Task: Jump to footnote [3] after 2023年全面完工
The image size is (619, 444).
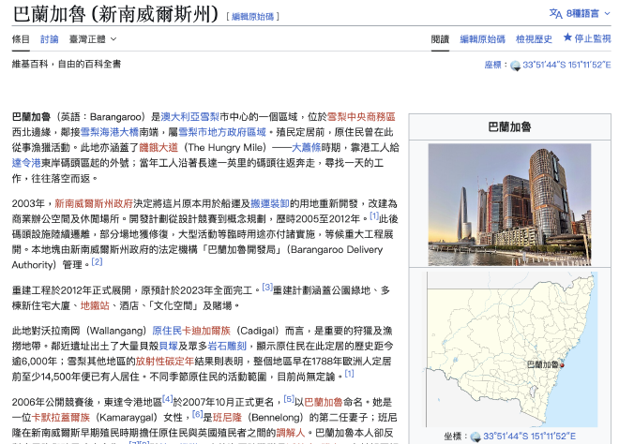Action: click(x=267, y=288)
